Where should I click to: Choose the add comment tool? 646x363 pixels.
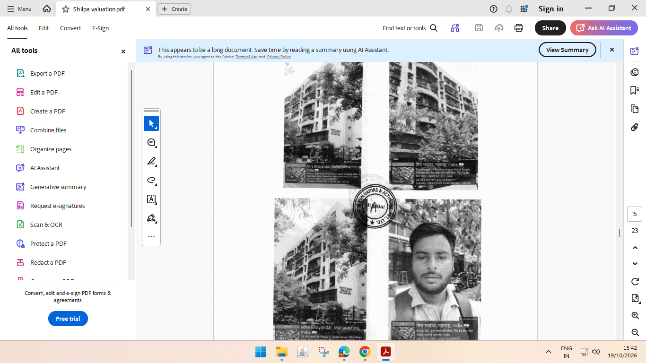coord(151,142)
